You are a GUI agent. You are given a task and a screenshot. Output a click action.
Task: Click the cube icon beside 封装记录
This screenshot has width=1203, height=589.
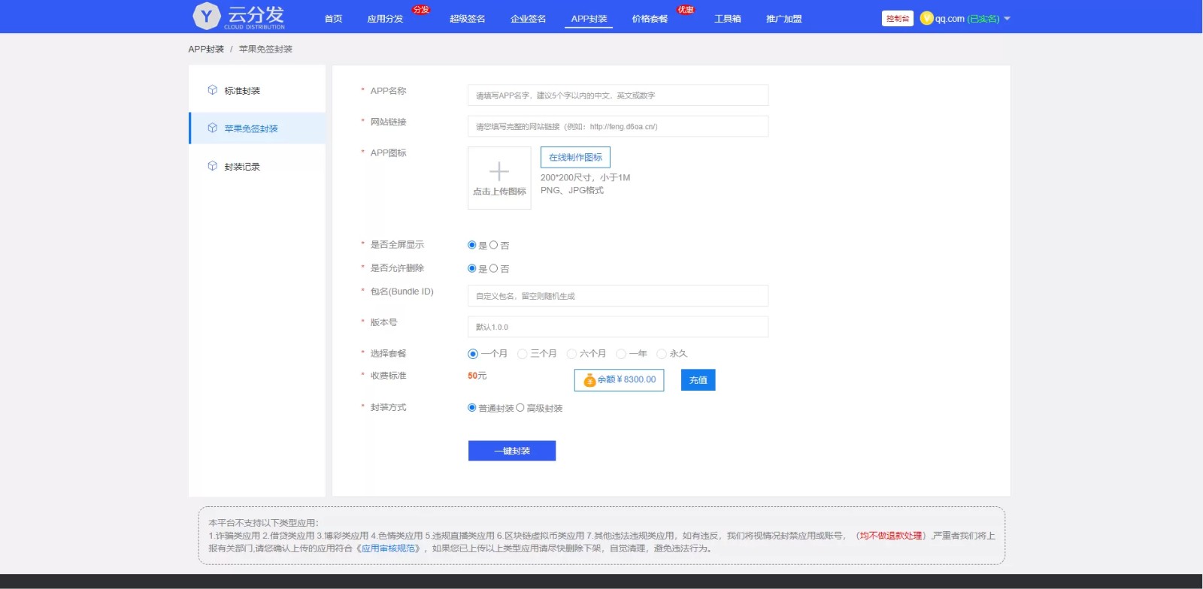(x=213, y=166)
